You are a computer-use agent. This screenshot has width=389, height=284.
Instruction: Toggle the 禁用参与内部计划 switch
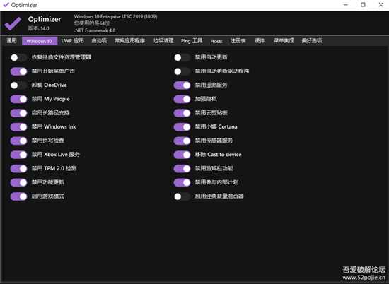[x=182, y=182]
